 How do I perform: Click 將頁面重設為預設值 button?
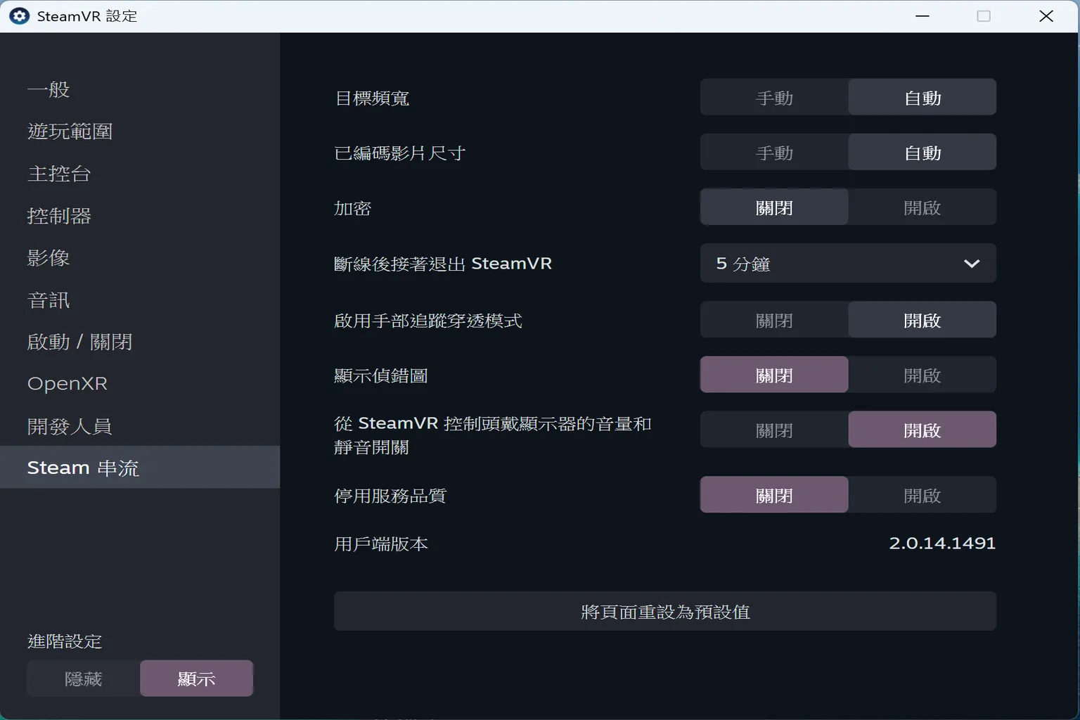[664, 611]
